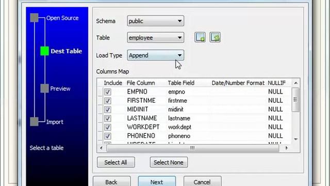Proceed with the Next button
The width and height of the screenshot is (330, 186).
tap(157, 182)
